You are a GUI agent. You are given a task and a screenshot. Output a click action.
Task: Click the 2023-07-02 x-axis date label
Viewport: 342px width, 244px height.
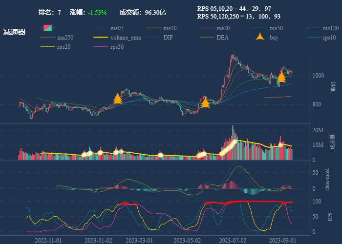pyautogui.click(x=233, y=240)
